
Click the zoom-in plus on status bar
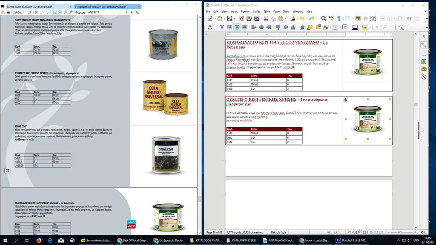(x=415, y=232)
